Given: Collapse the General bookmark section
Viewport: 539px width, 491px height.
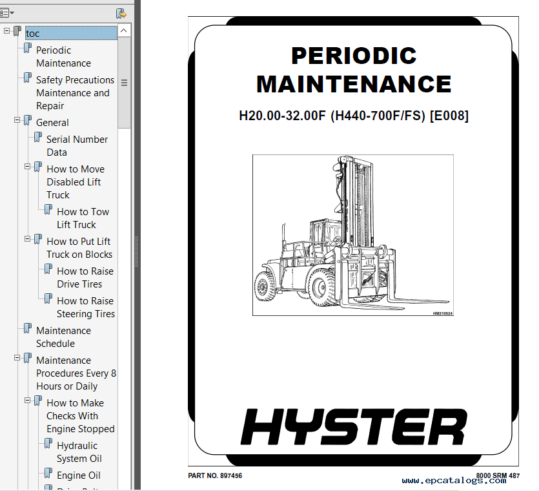Looking at the screenshot, I should pyautogui.click(x=17, y=120).
